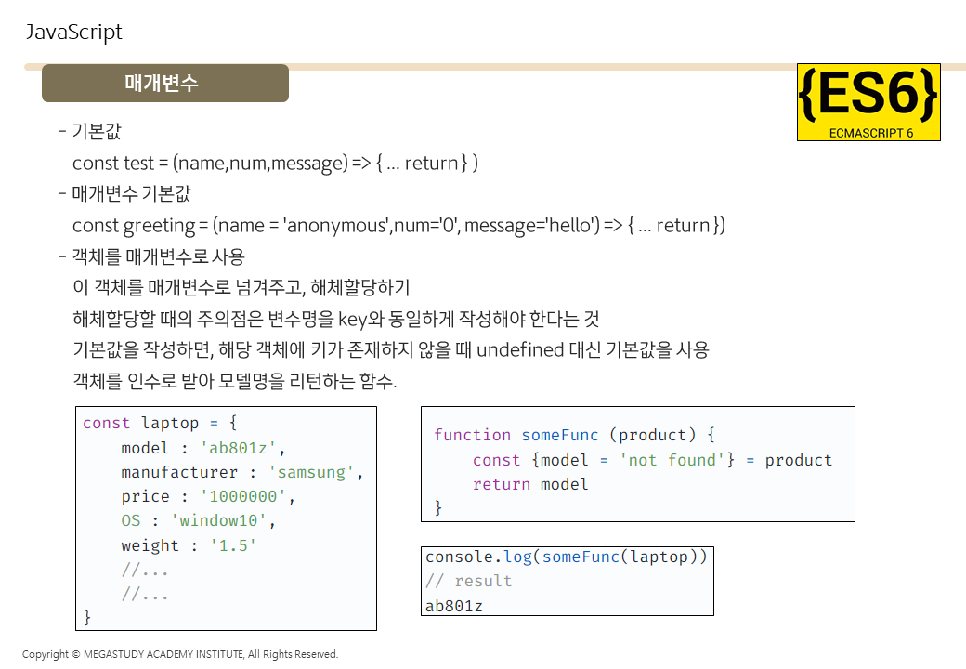The width and height of the screenshot is (966, 669).
Task: Click the "OS : 'window10'," code line
Action: [x=199, y=521]
